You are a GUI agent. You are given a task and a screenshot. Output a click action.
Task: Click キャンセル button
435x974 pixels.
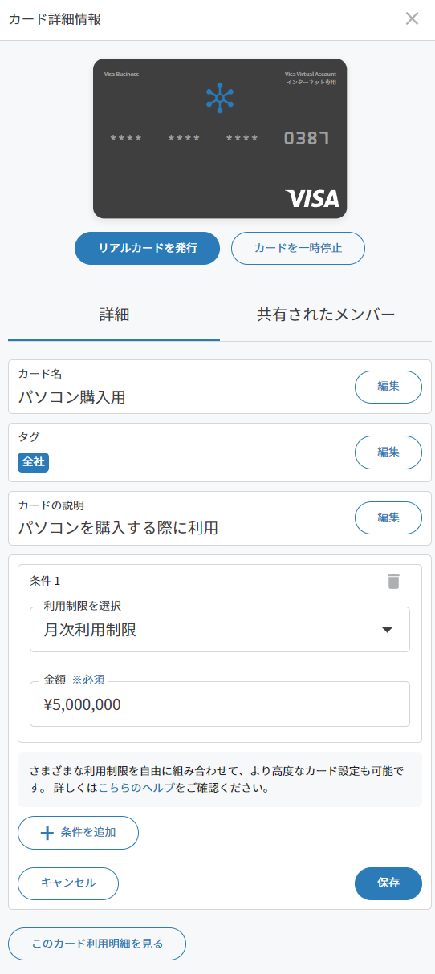pyautogui.click(x=68, y=883)
